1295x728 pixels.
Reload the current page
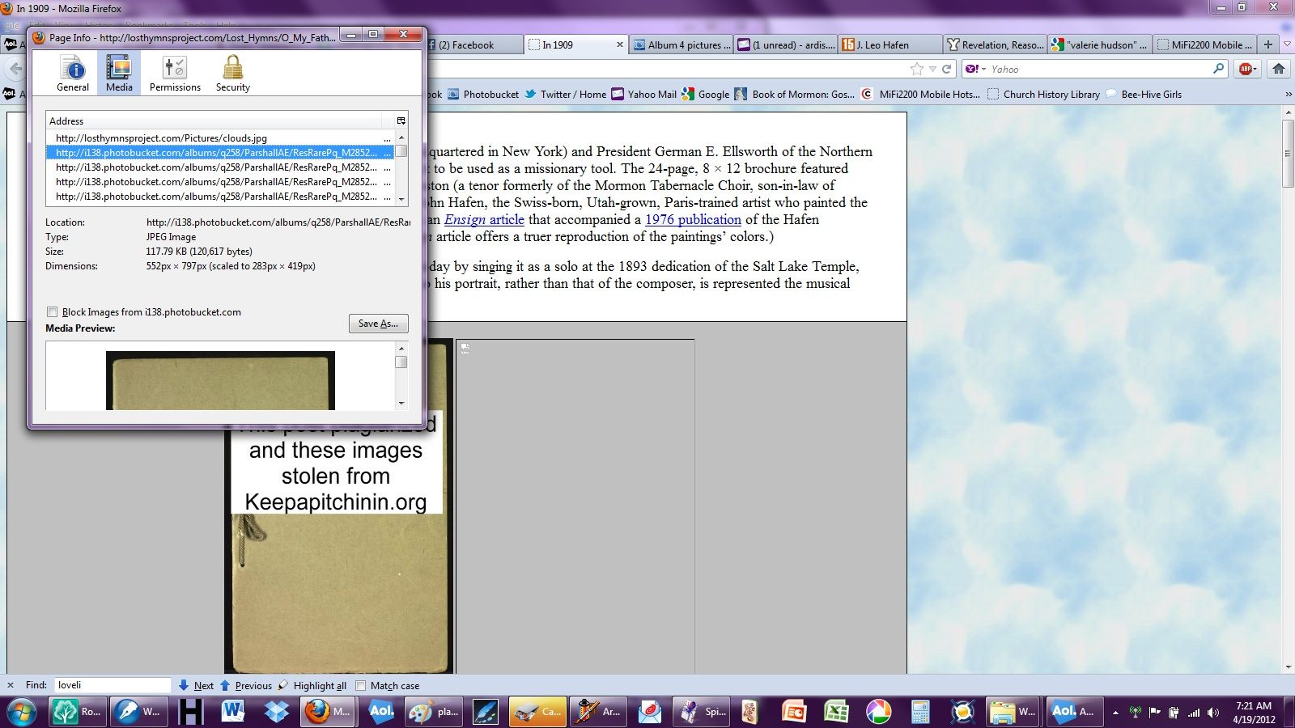(x=946, y=69)
